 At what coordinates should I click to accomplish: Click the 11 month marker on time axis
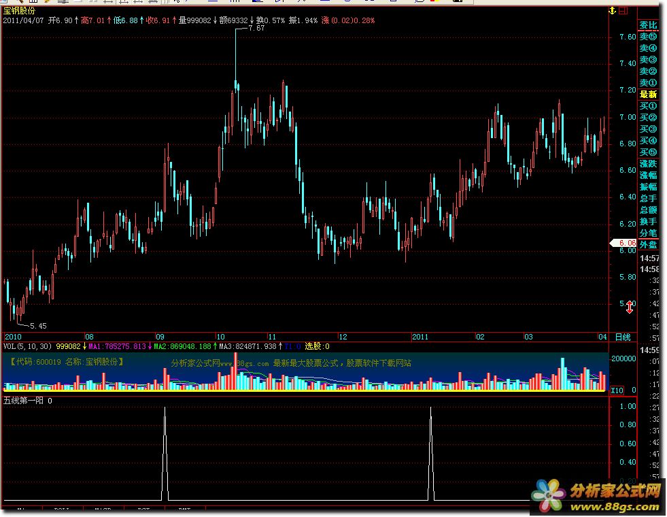tap(272, 337)
